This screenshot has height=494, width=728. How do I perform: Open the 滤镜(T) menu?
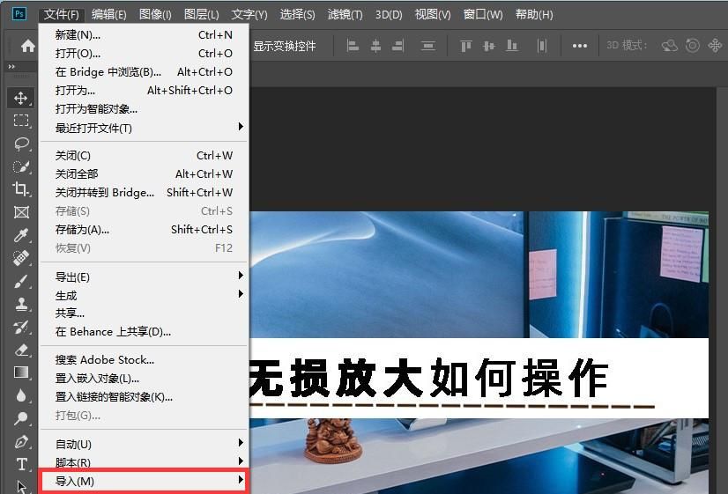coord(345,14)
